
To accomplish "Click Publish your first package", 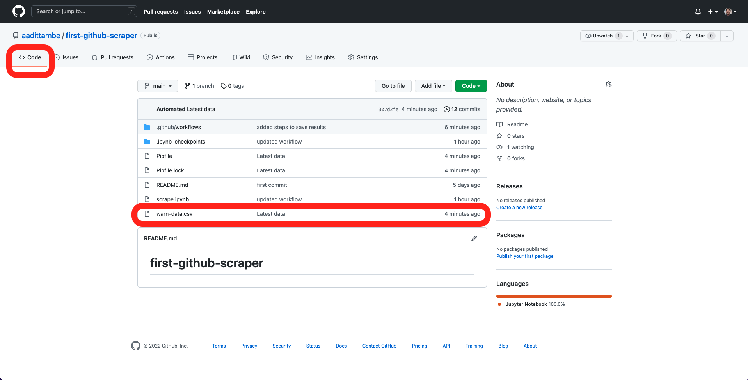I will tap(525, 256).
